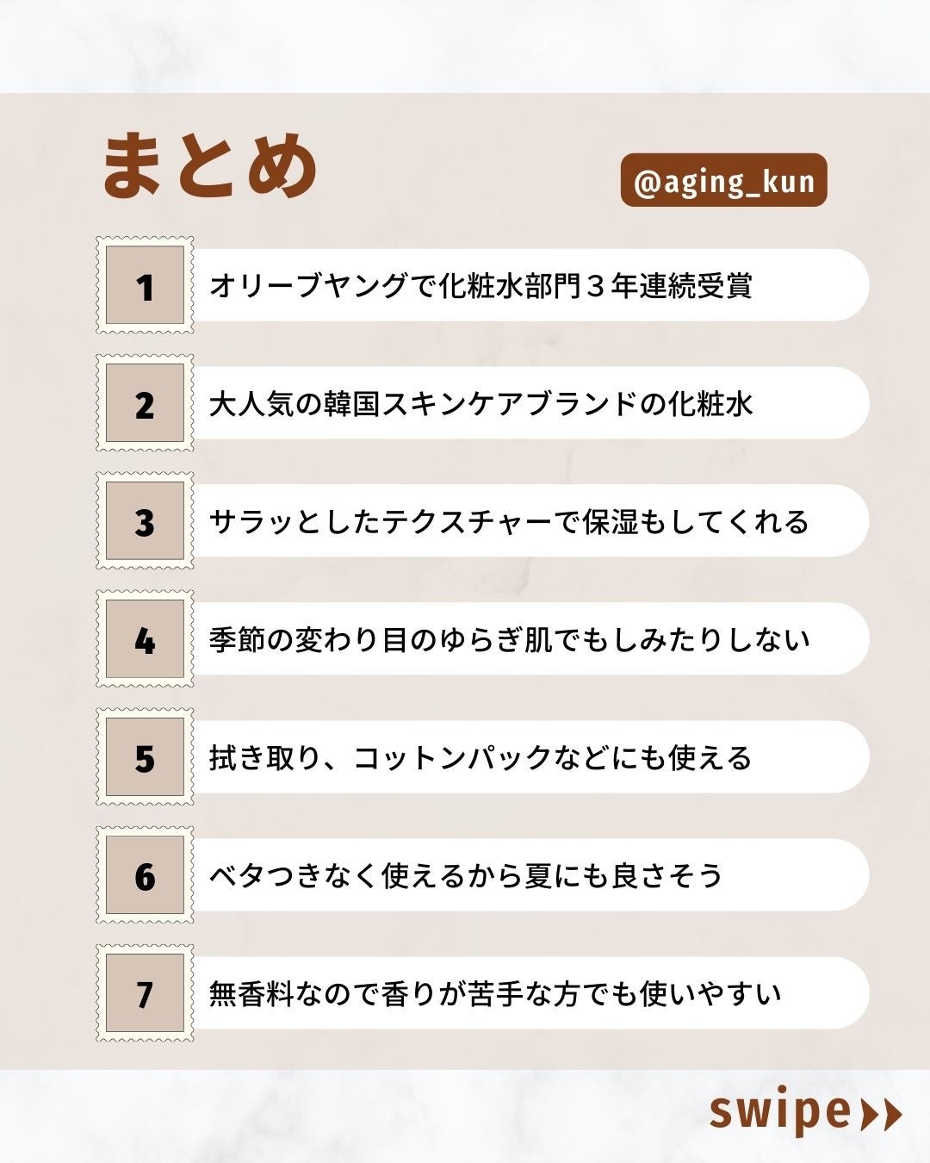This screenshot has height=1163, width=930.
Task: Click the swipe double-arrow icon
Action: 881,1114
